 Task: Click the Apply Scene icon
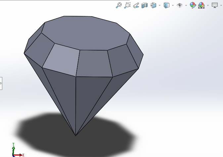point(201,5)
